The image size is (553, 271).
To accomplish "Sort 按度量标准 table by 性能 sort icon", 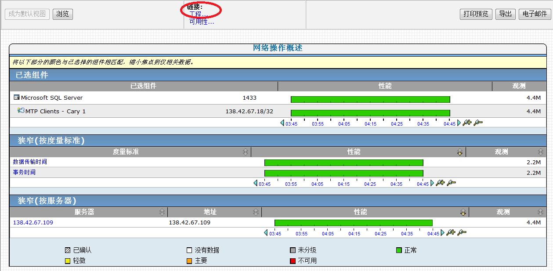I will click(460, 152).
